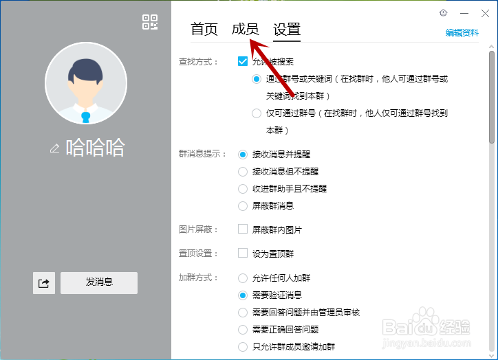498x360 pixels.
Task: Select 需要验证消息 radio option
Action: point(243,295)
